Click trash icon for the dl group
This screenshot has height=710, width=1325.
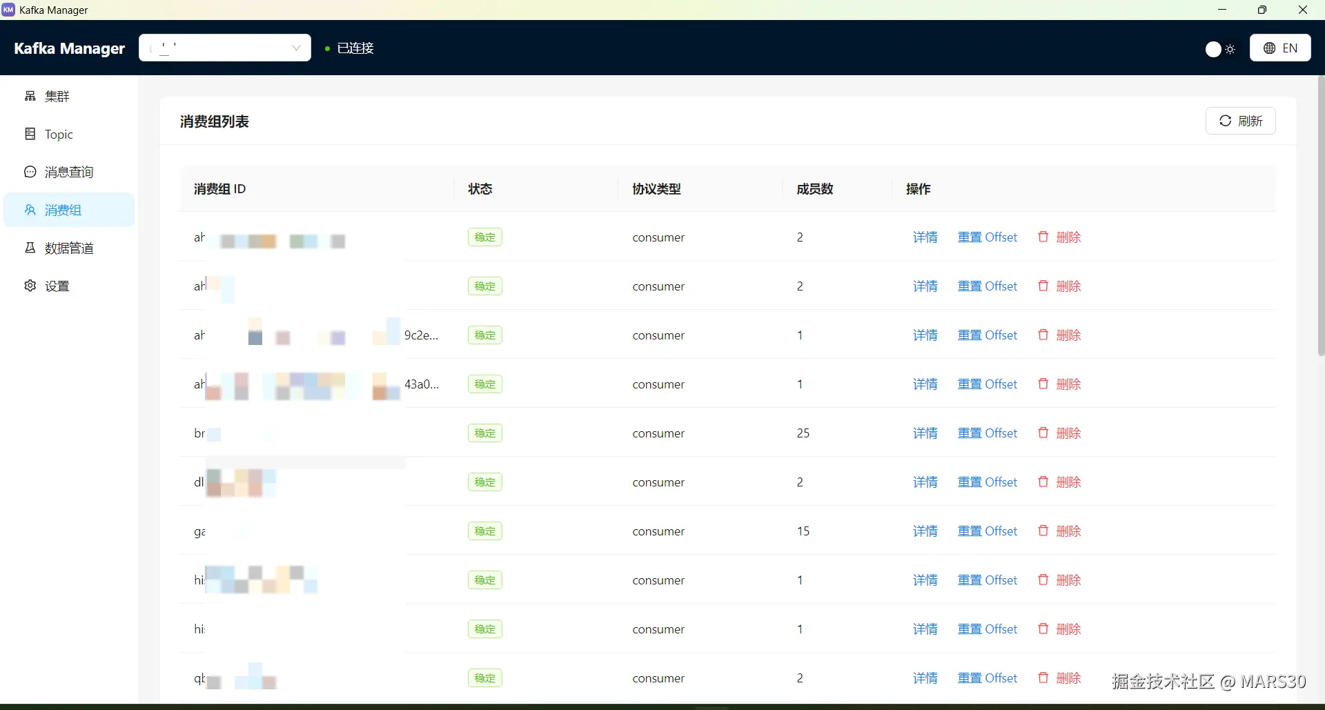tap(1043, 482)
